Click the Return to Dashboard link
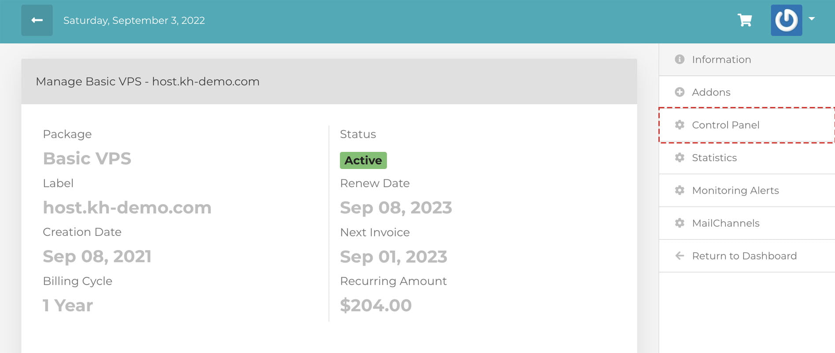This screenshot has width=835, height=353. click(x=744, y=256)
